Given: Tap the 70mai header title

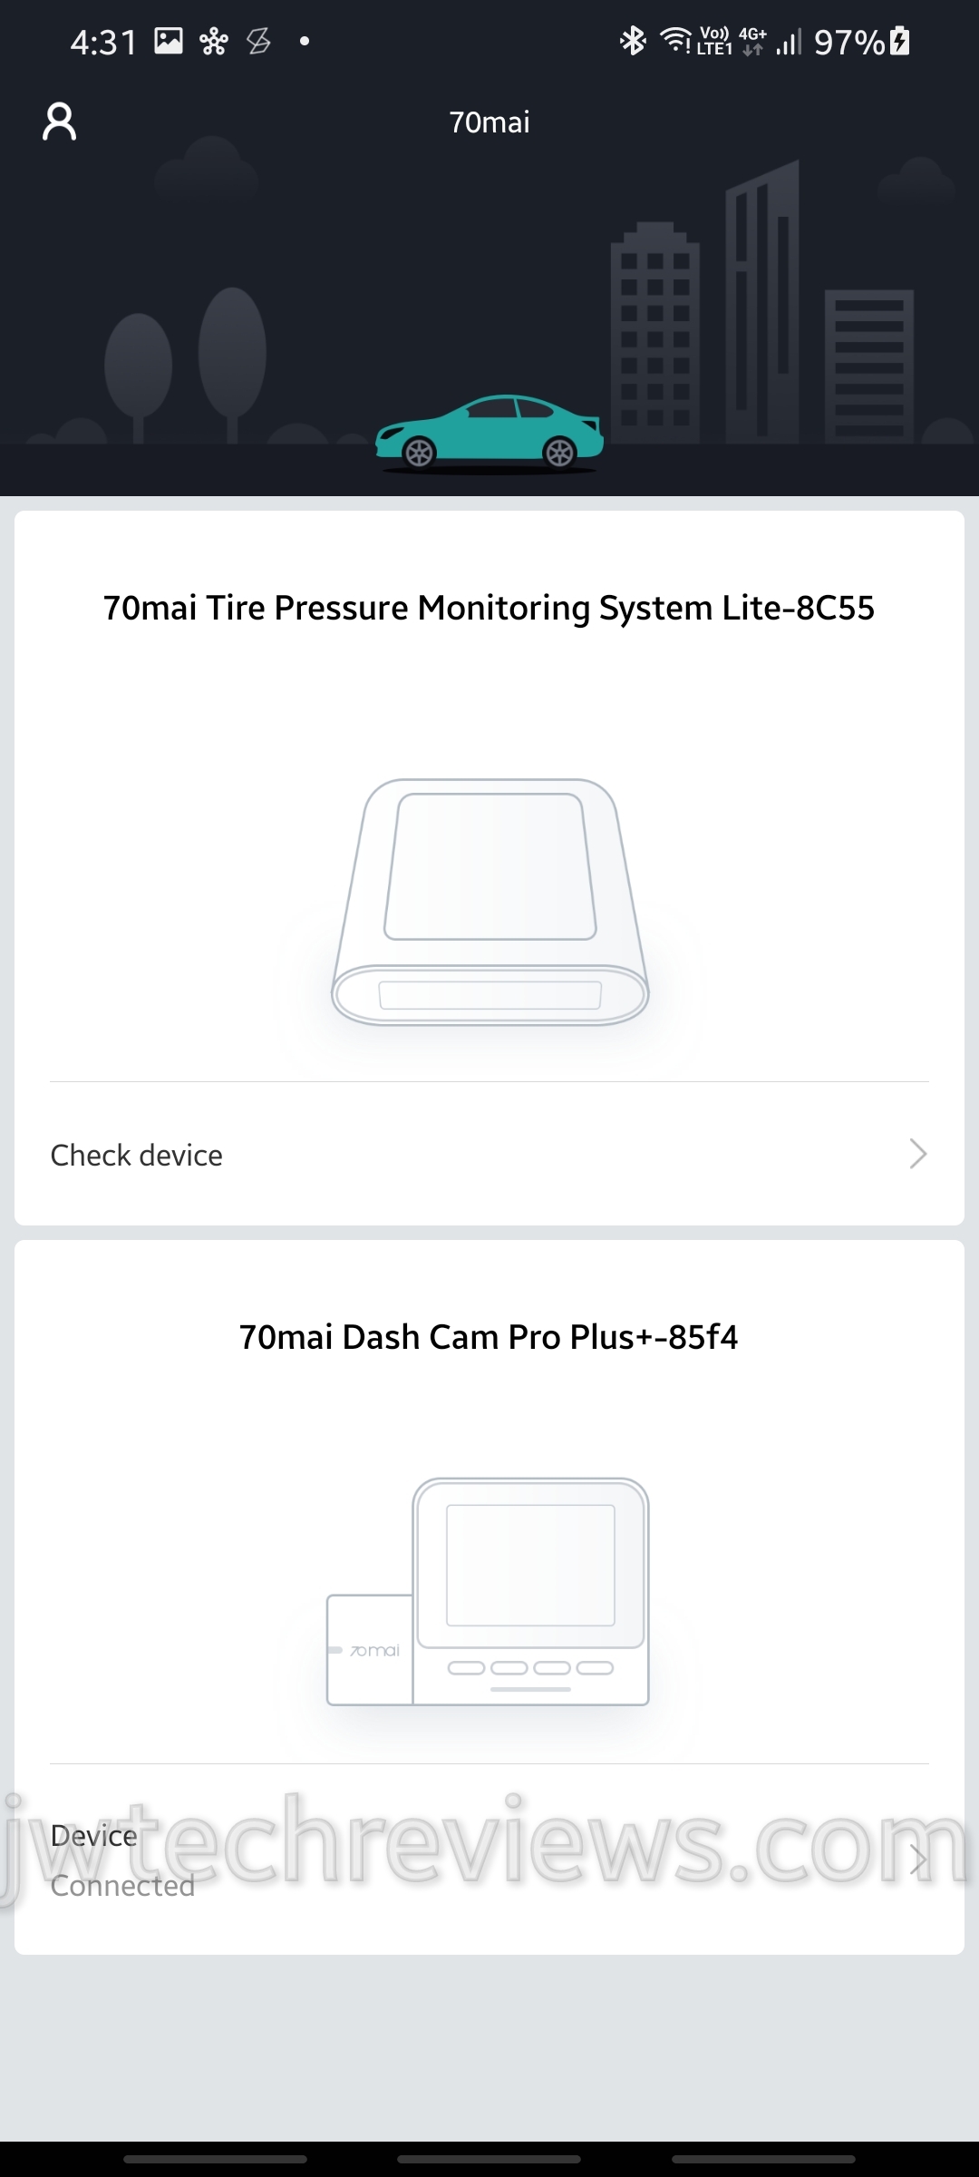Looking at the screenshot, I should [x=489, y=122].
